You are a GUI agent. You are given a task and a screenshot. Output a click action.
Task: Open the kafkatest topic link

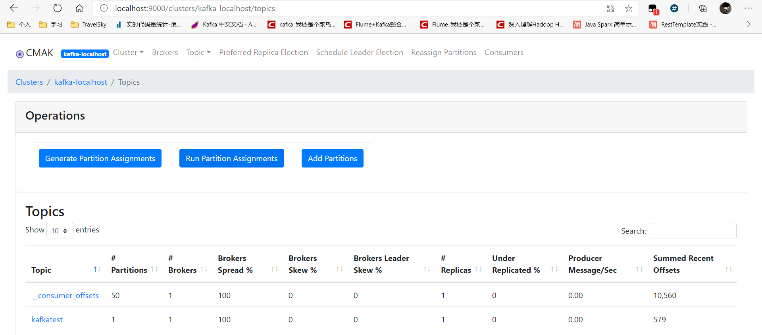(47, 320)
